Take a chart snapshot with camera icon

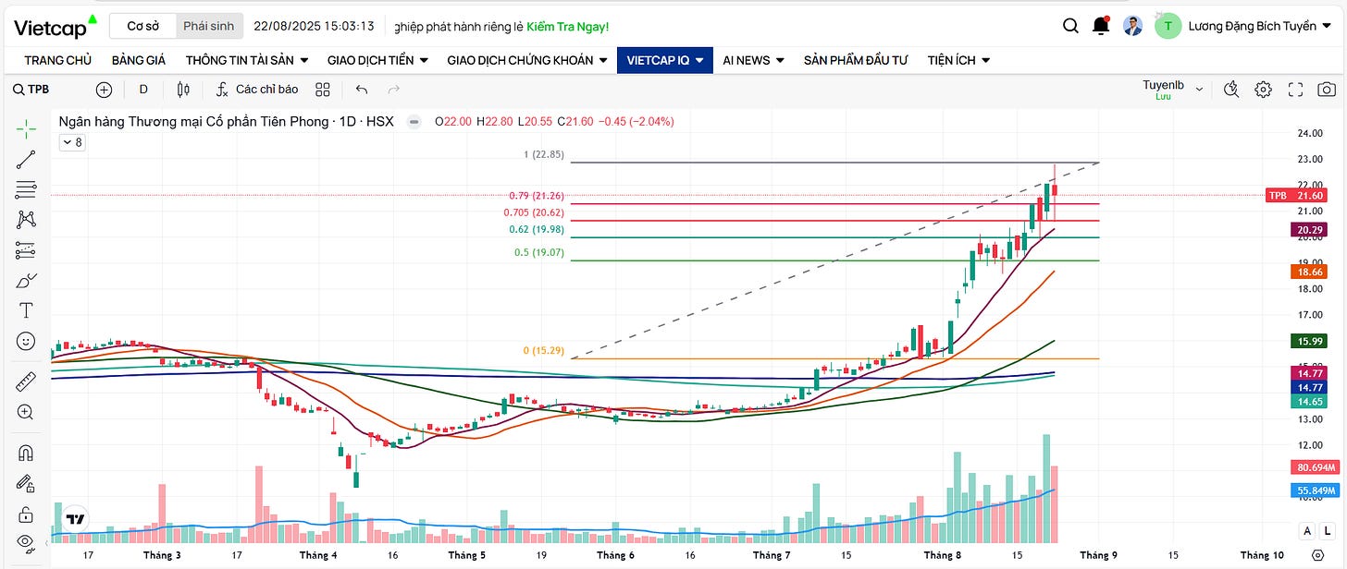pyautogui.click(x=1327, y=90)
